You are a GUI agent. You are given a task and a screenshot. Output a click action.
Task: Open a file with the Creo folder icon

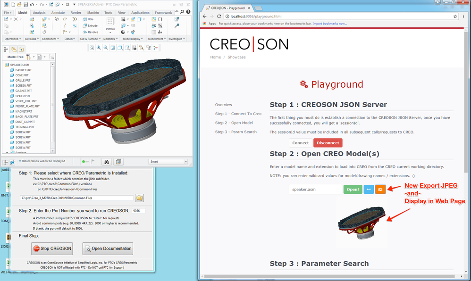pos(19,5)
